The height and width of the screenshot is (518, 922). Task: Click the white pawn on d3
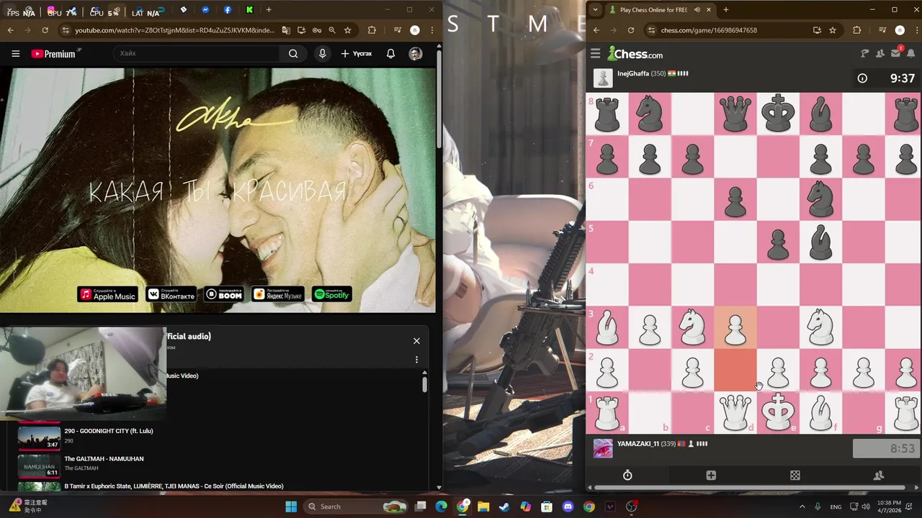[735, 327]
